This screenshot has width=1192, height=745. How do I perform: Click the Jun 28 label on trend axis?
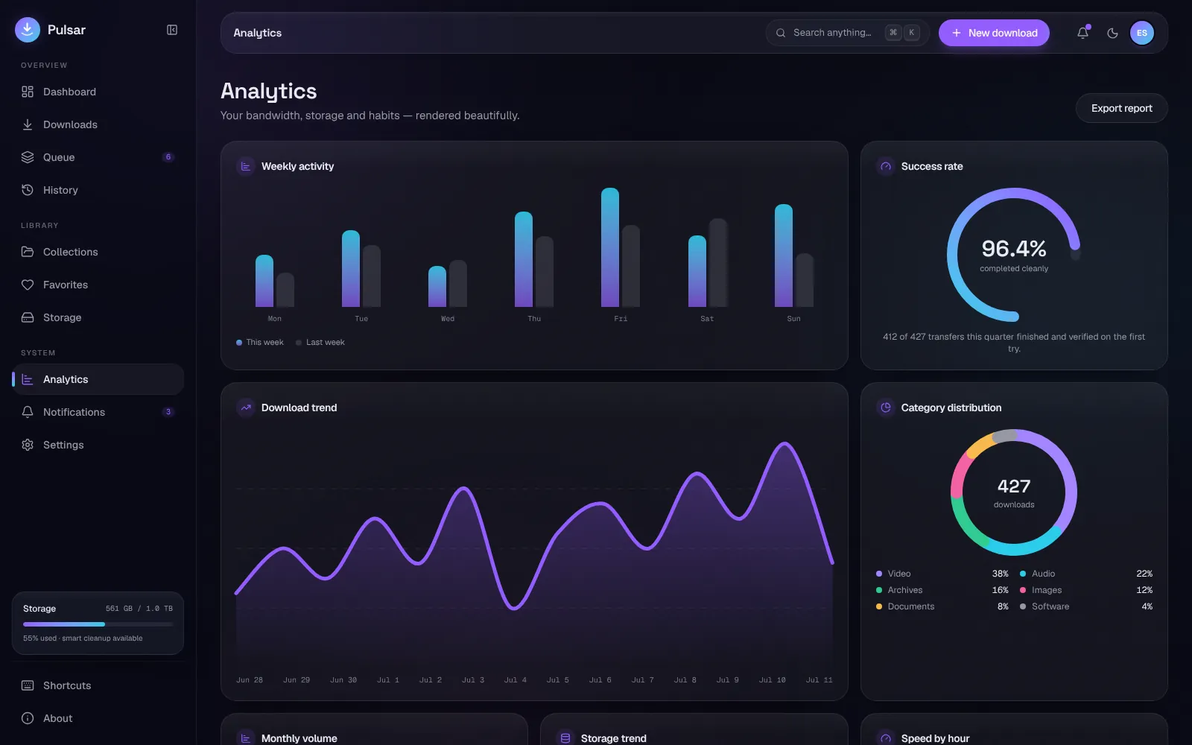click(250, 680)
